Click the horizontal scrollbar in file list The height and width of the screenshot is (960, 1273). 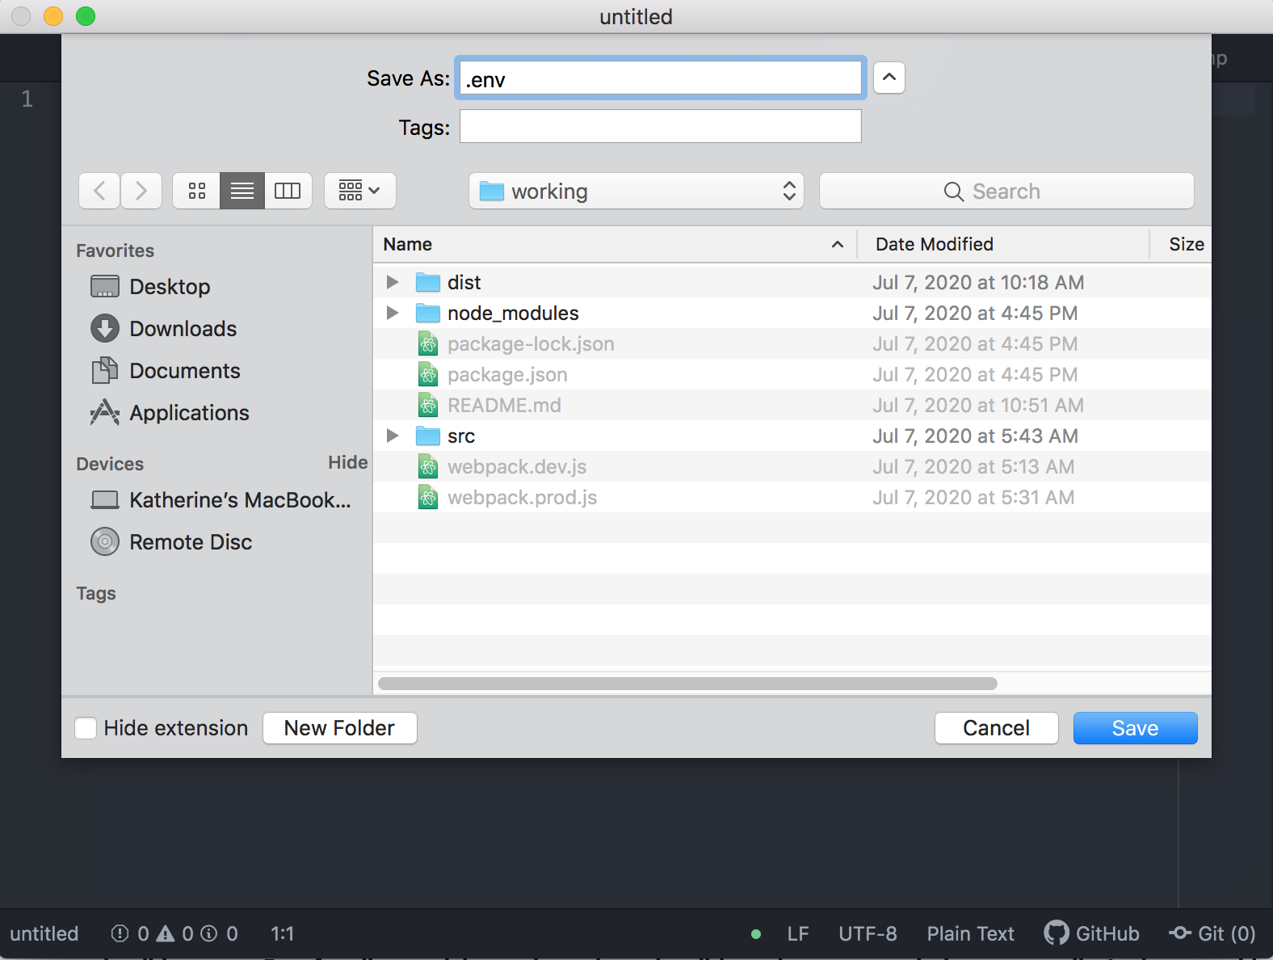pos(687,684)
